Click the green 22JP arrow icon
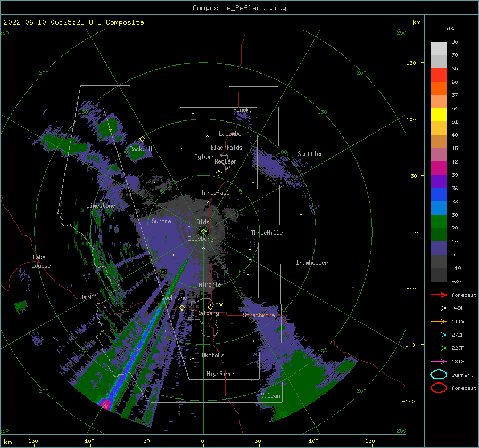 click(439, 348)
